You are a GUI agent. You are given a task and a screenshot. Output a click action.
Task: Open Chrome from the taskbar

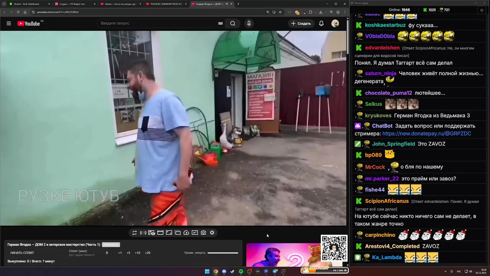pos(216,271)
